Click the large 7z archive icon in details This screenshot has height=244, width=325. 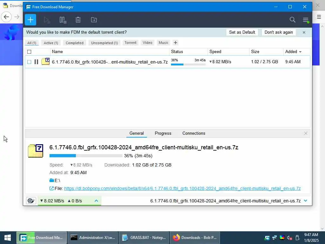(36, 151)
